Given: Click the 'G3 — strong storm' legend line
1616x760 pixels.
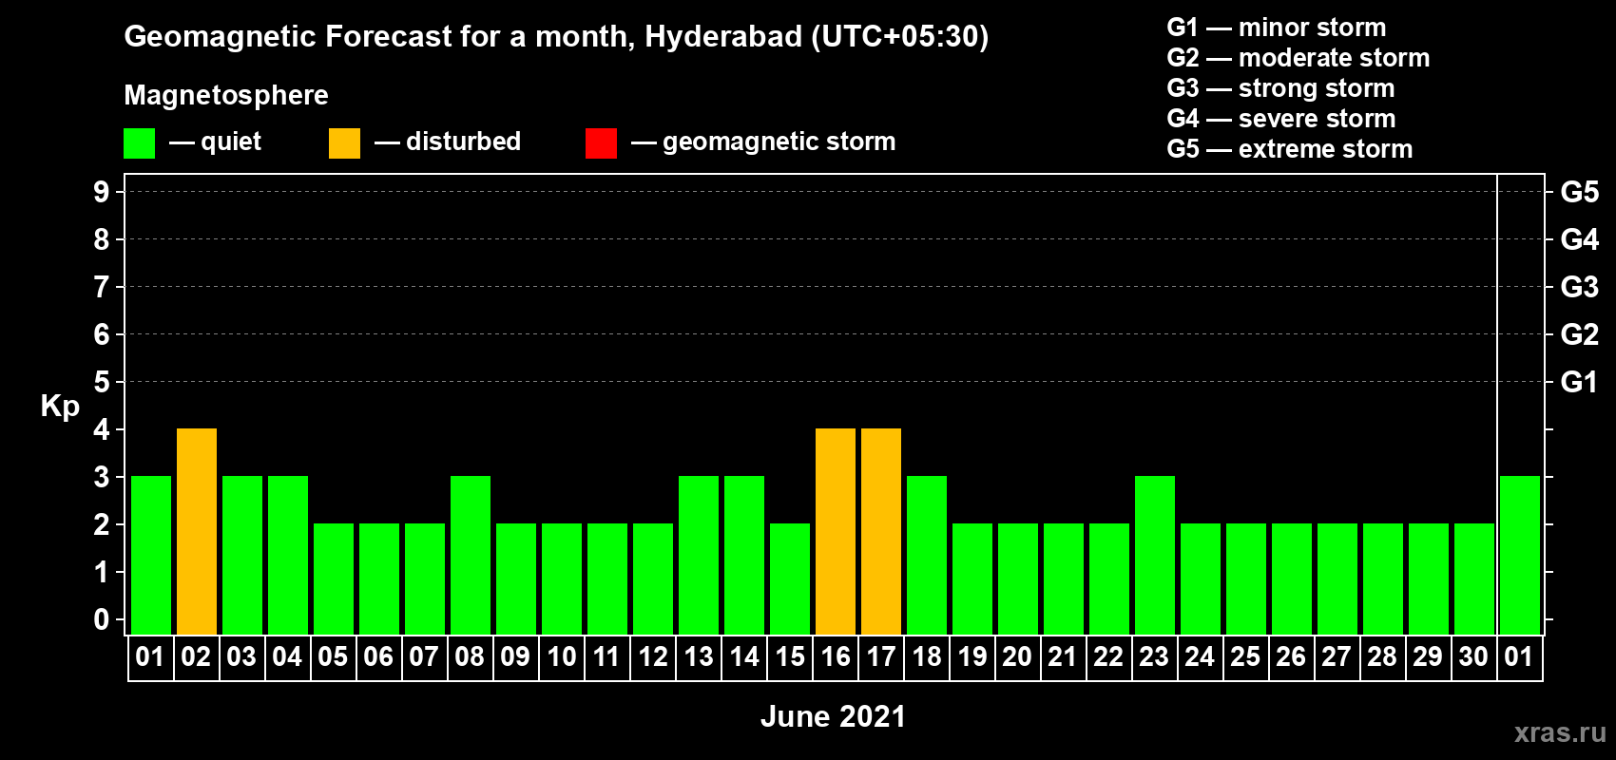Looking at the screenshot, I should tap(1280, 88).
